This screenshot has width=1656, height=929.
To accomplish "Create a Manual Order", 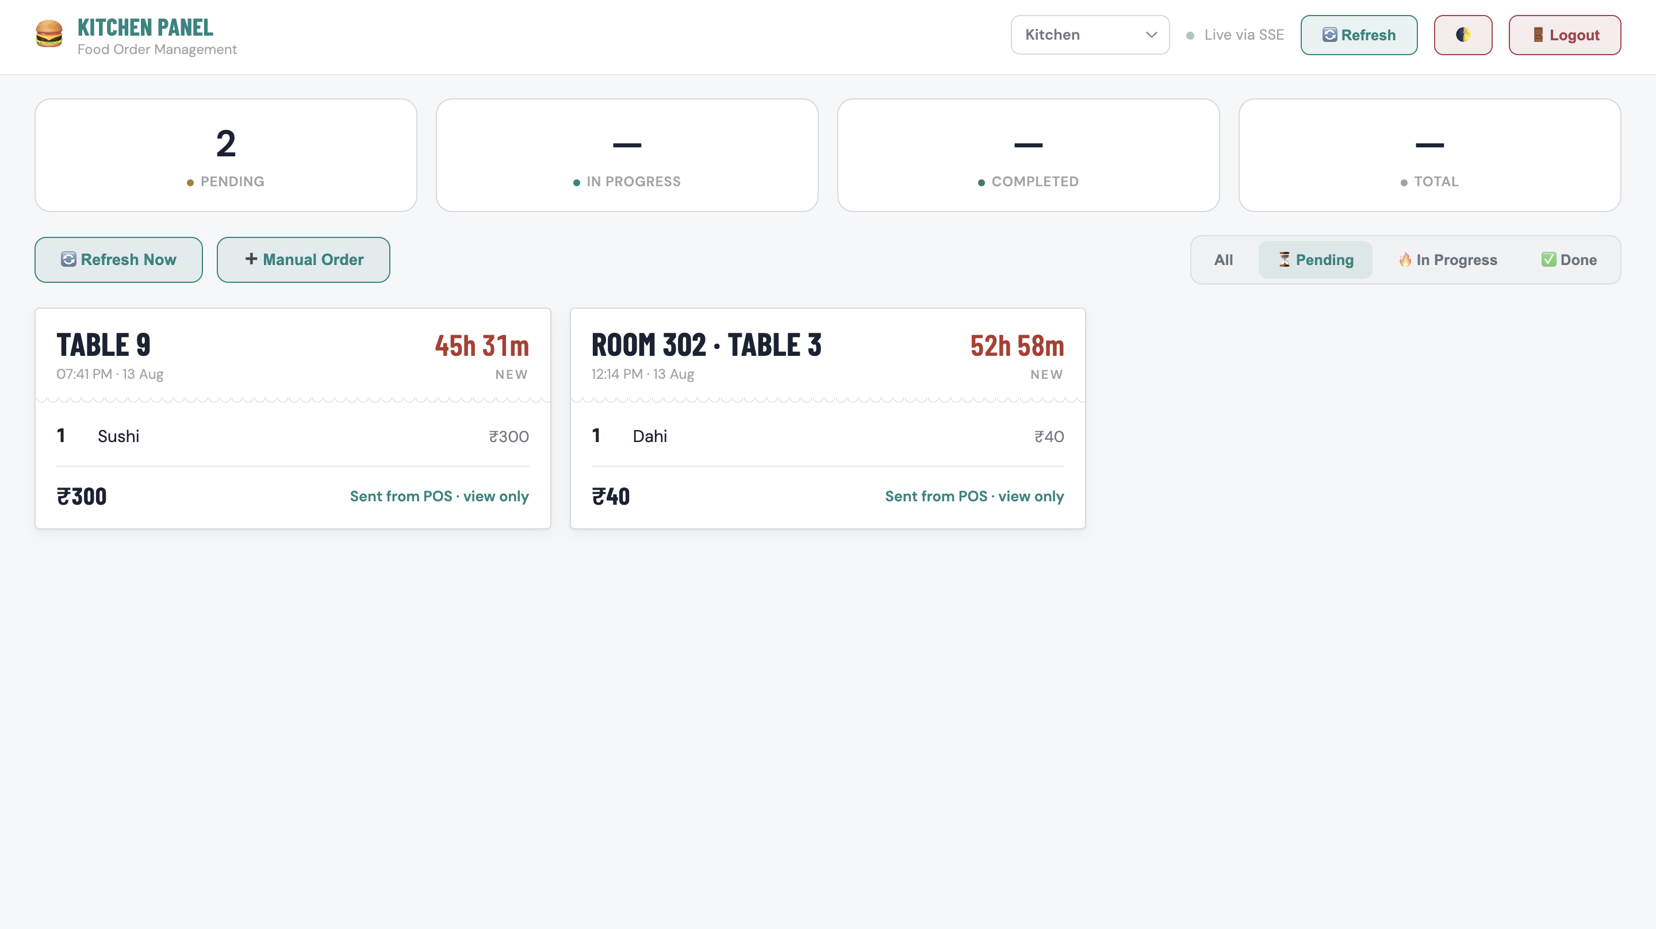I will 304,260.
